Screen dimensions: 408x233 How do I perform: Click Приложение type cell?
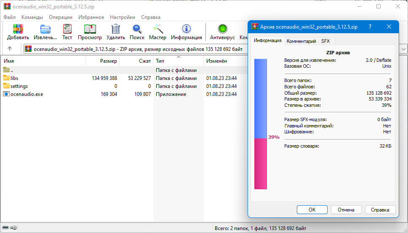(171, 94)
